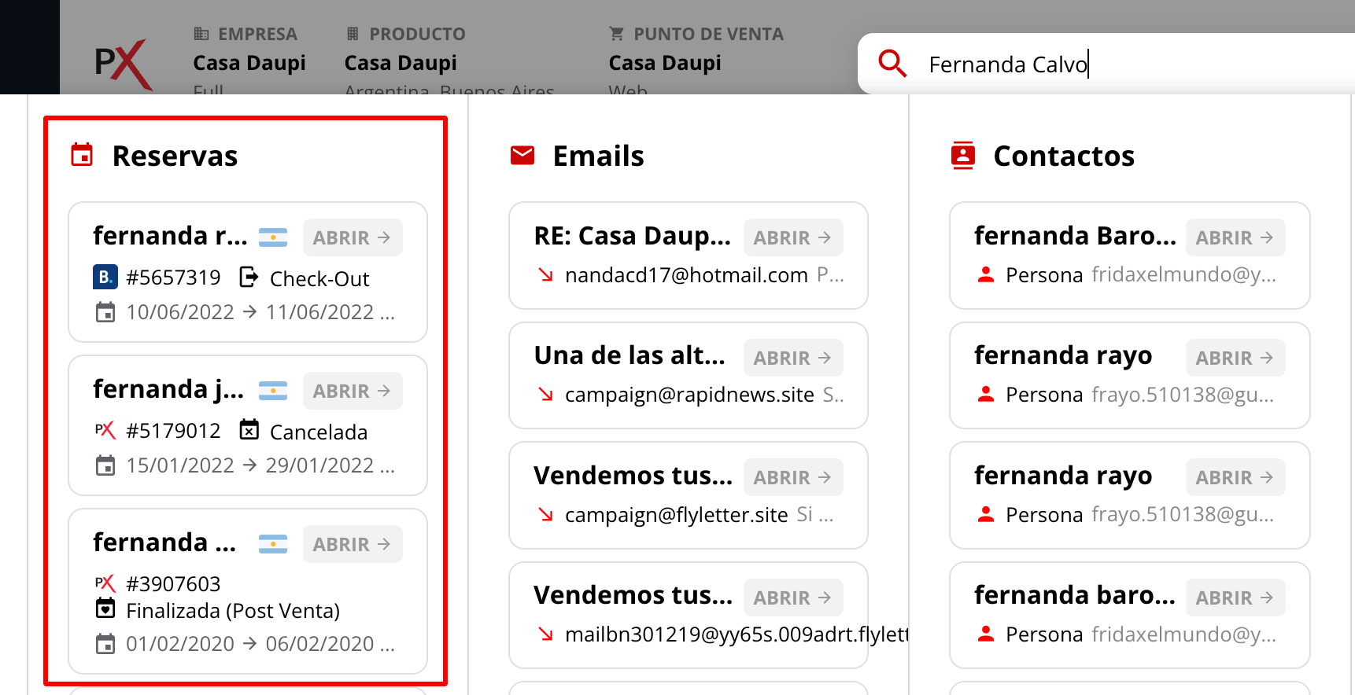Click the red search magnifier icon
This screenshot has width=1355, height=695.
[892, 64]
